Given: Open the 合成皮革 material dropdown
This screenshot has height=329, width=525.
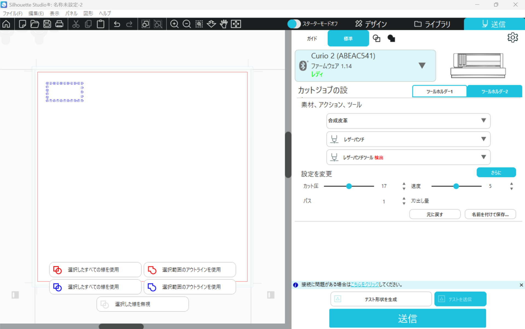Looking at the screenshot, I should click(408, 121).
